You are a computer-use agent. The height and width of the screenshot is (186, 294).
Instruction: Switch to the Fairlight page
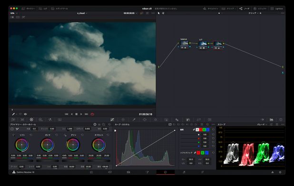point(184,172)
